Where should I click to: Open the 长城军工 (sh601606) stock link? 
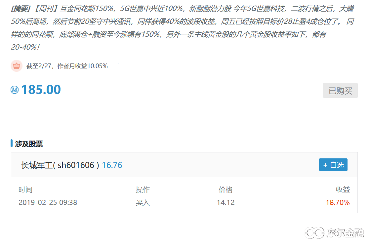[x=60, y=165]
